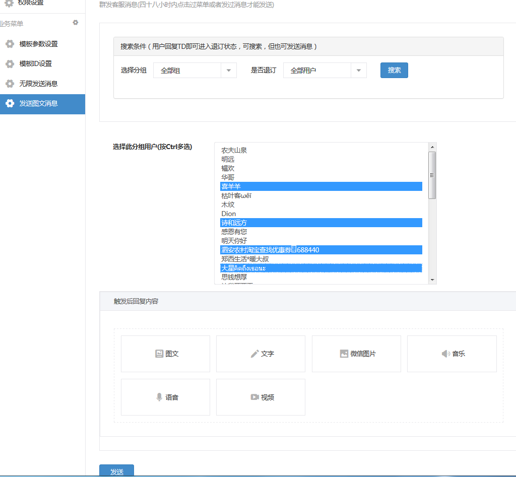The width and height of the screenshot is (516, 477).
Task: Click the user list scrollbar down arrow
Action: pos(432,280)
